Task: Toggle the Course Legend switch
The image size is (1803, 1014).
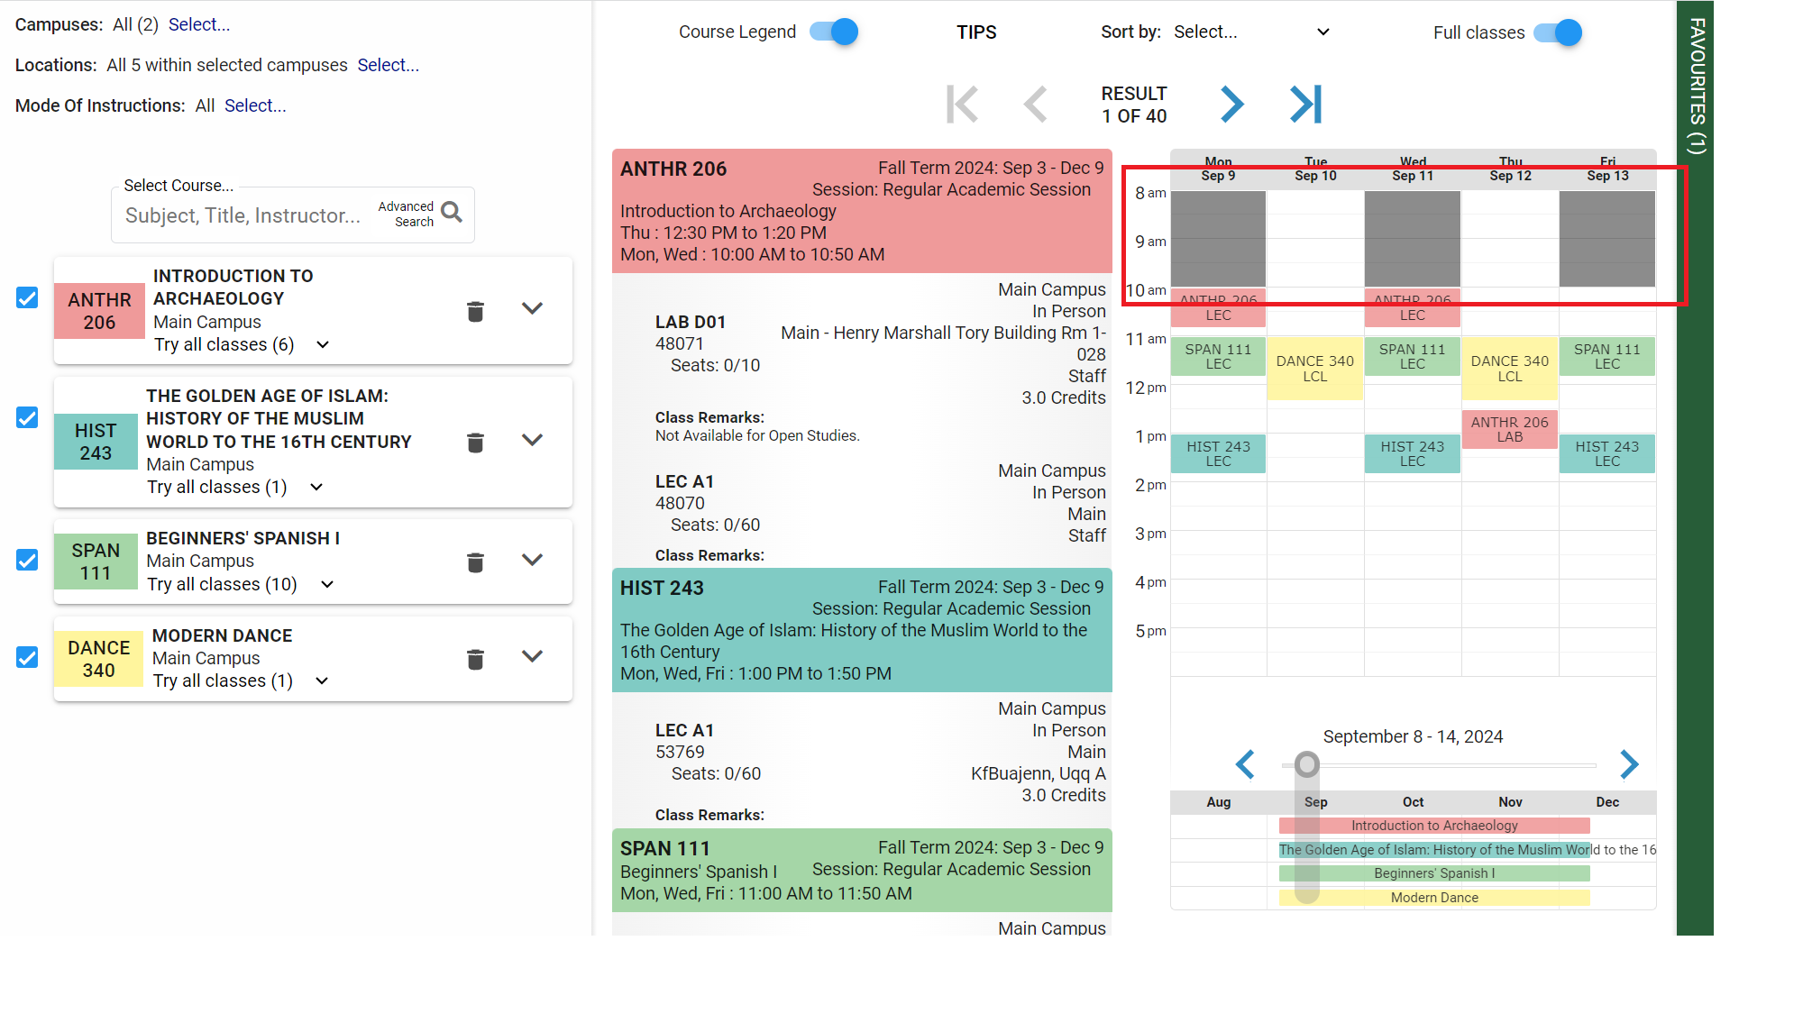Action: pyautogui.click(x=834, y=32)
